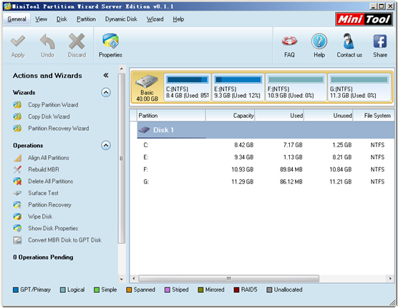Select E:(NTFS) partition block in disk map
This screenshot has width=398, height=308.
pos(238,87)
